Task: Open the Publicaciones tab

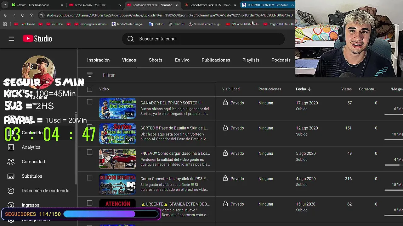Action: click(216, 60)
